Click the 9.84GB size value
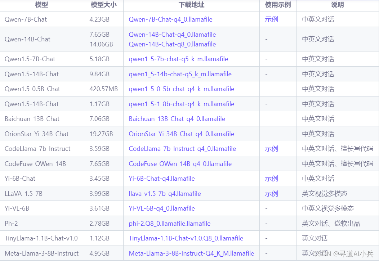 [99, 74]
